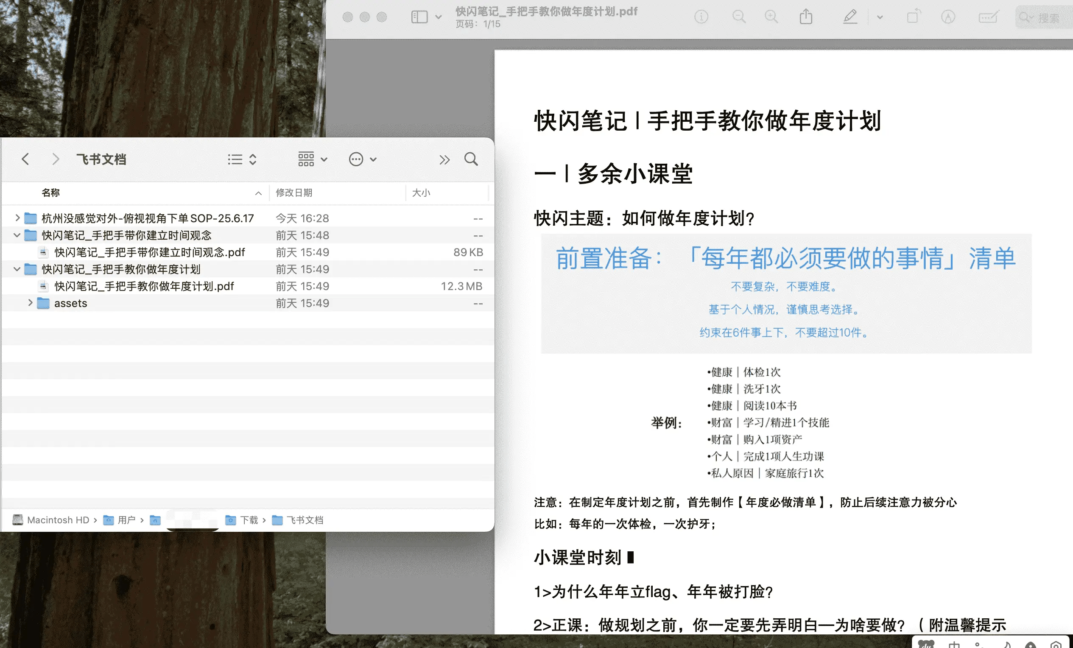Expand the assets folder

tap(30, 303)
